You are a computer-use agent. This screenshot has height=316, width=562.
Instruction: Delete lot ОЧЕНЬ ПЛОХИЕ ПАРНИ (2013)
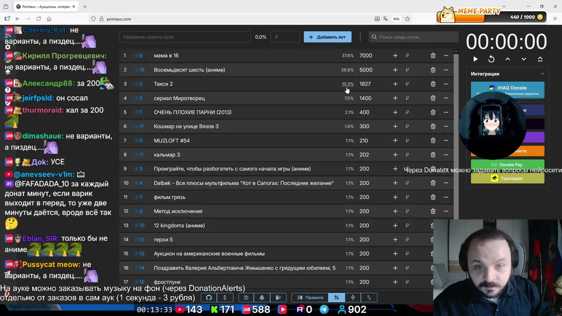pos(433,112)
